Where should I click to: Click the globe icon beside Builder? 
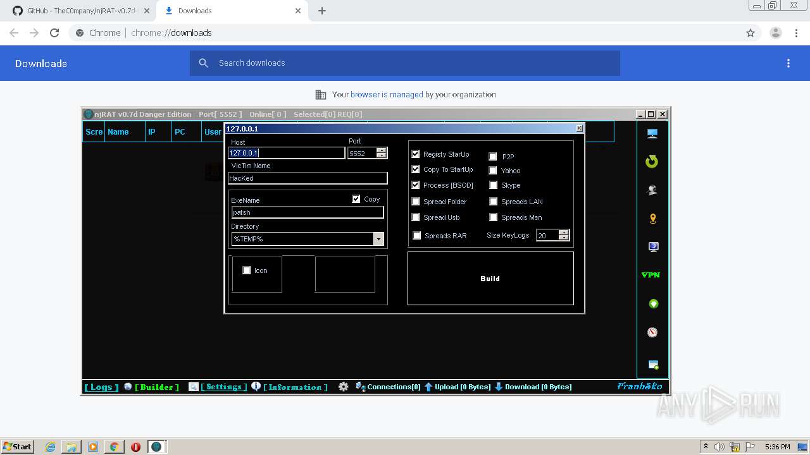click(x=128, y=387)
